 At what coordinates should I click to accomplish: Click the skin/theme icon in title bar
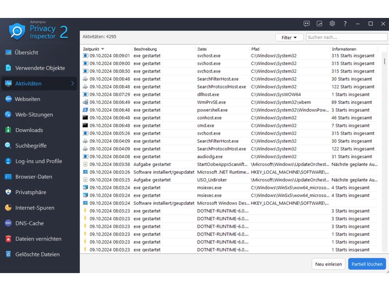pos(319,24)
